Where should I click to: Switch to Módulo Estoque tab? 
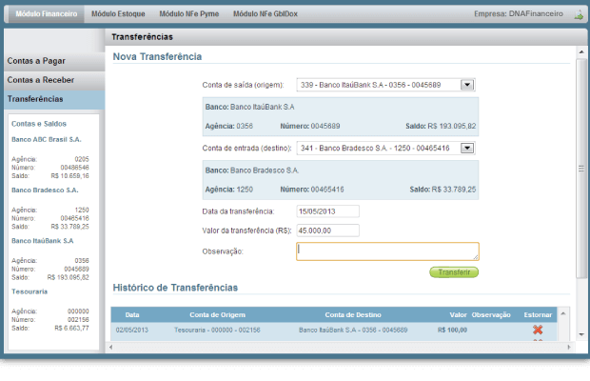pyautogui.click(x=118, y=14)
